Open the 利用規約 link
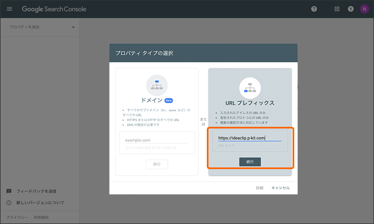 coord(41,217)
